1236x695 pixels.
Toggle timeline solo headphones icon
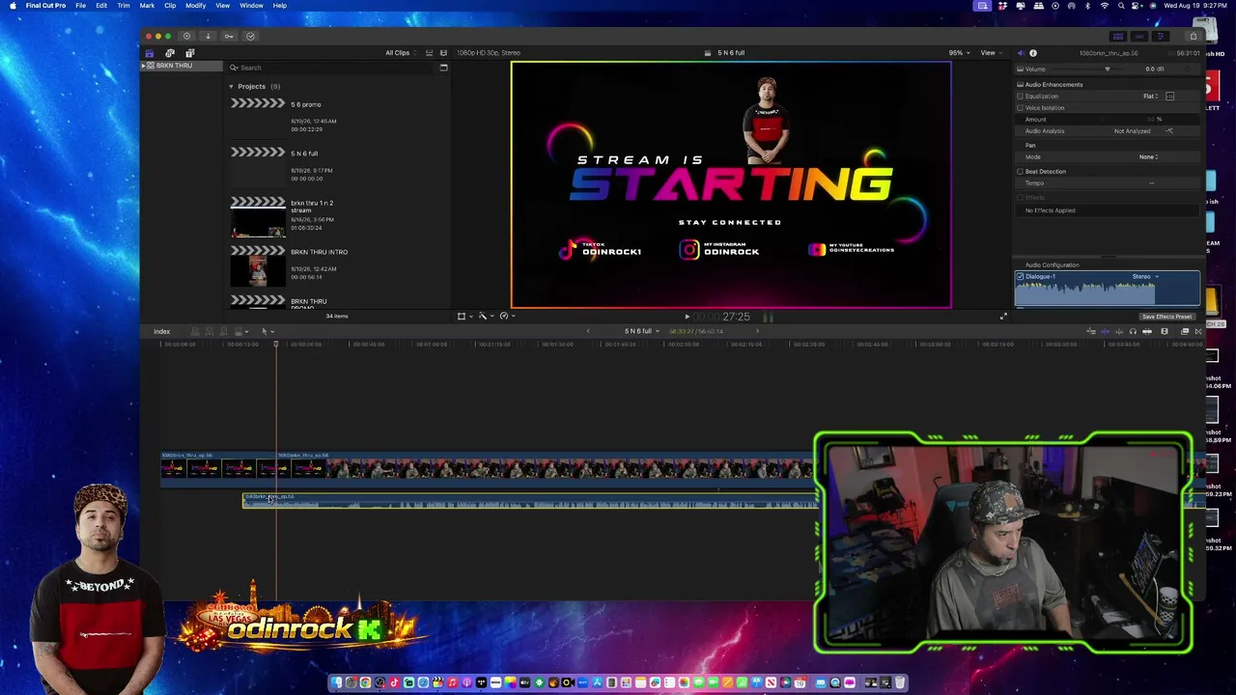pyautogui.click(x=1133, y=332)
